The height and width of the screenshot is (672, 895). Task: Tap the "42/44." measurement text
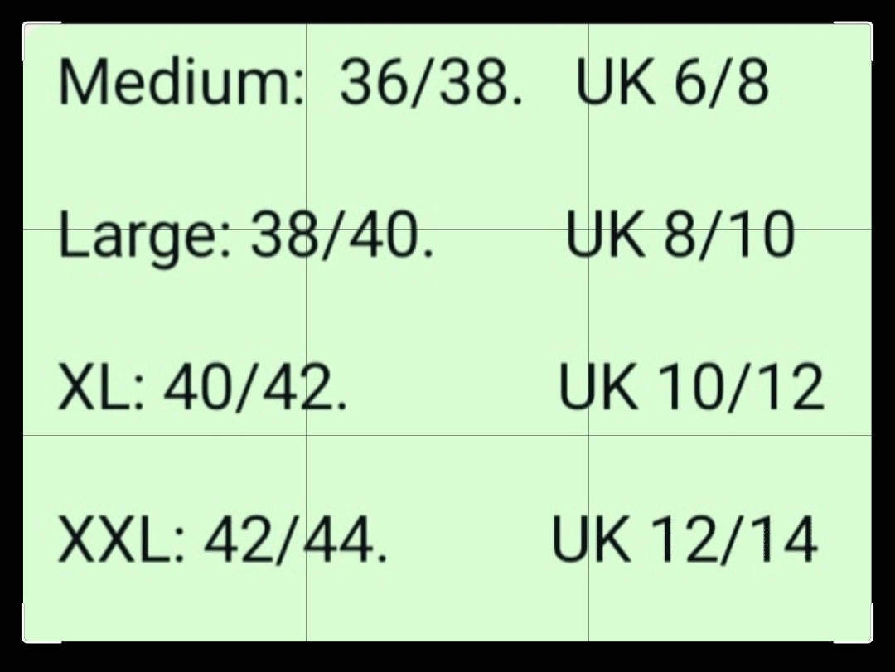295,540
